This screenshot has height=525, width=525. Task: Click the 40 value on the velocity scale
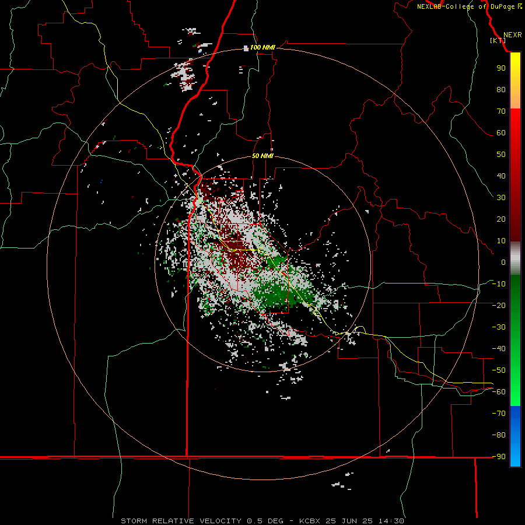point(501,176)
